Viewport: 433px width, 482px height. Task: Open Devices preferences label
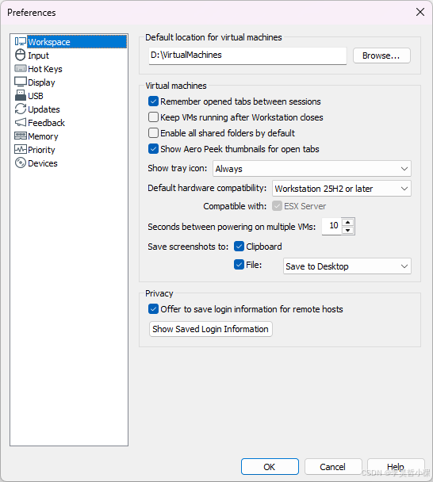(43, 163)
